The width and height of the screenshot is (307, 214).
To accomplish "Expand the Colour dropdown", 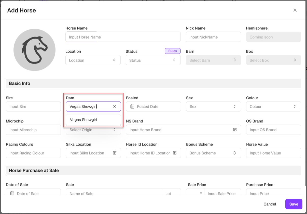I will (x=273, y=106).
